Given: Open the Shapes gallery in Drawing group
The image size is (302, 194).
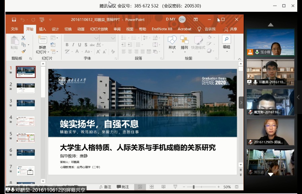Looking at the screenshot, I should [172, 43].
